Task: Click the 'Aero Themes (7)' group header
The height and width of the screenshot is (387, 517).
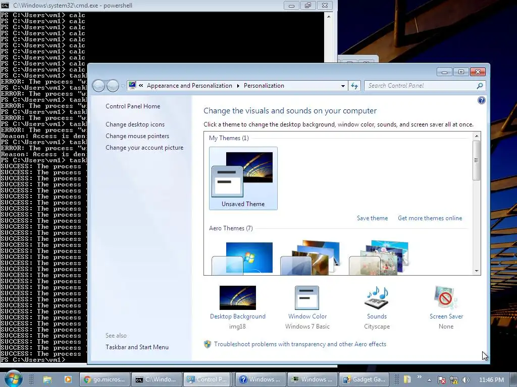Action: [231, 228]
